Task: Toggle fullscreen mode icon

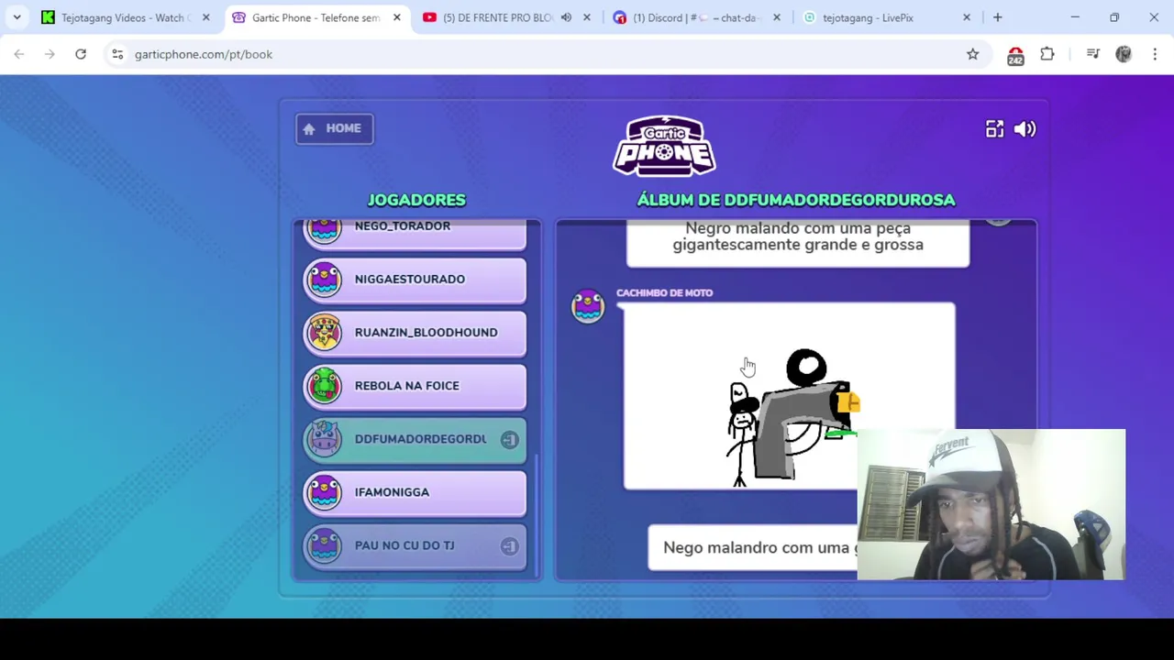Action: pos(994,129)
